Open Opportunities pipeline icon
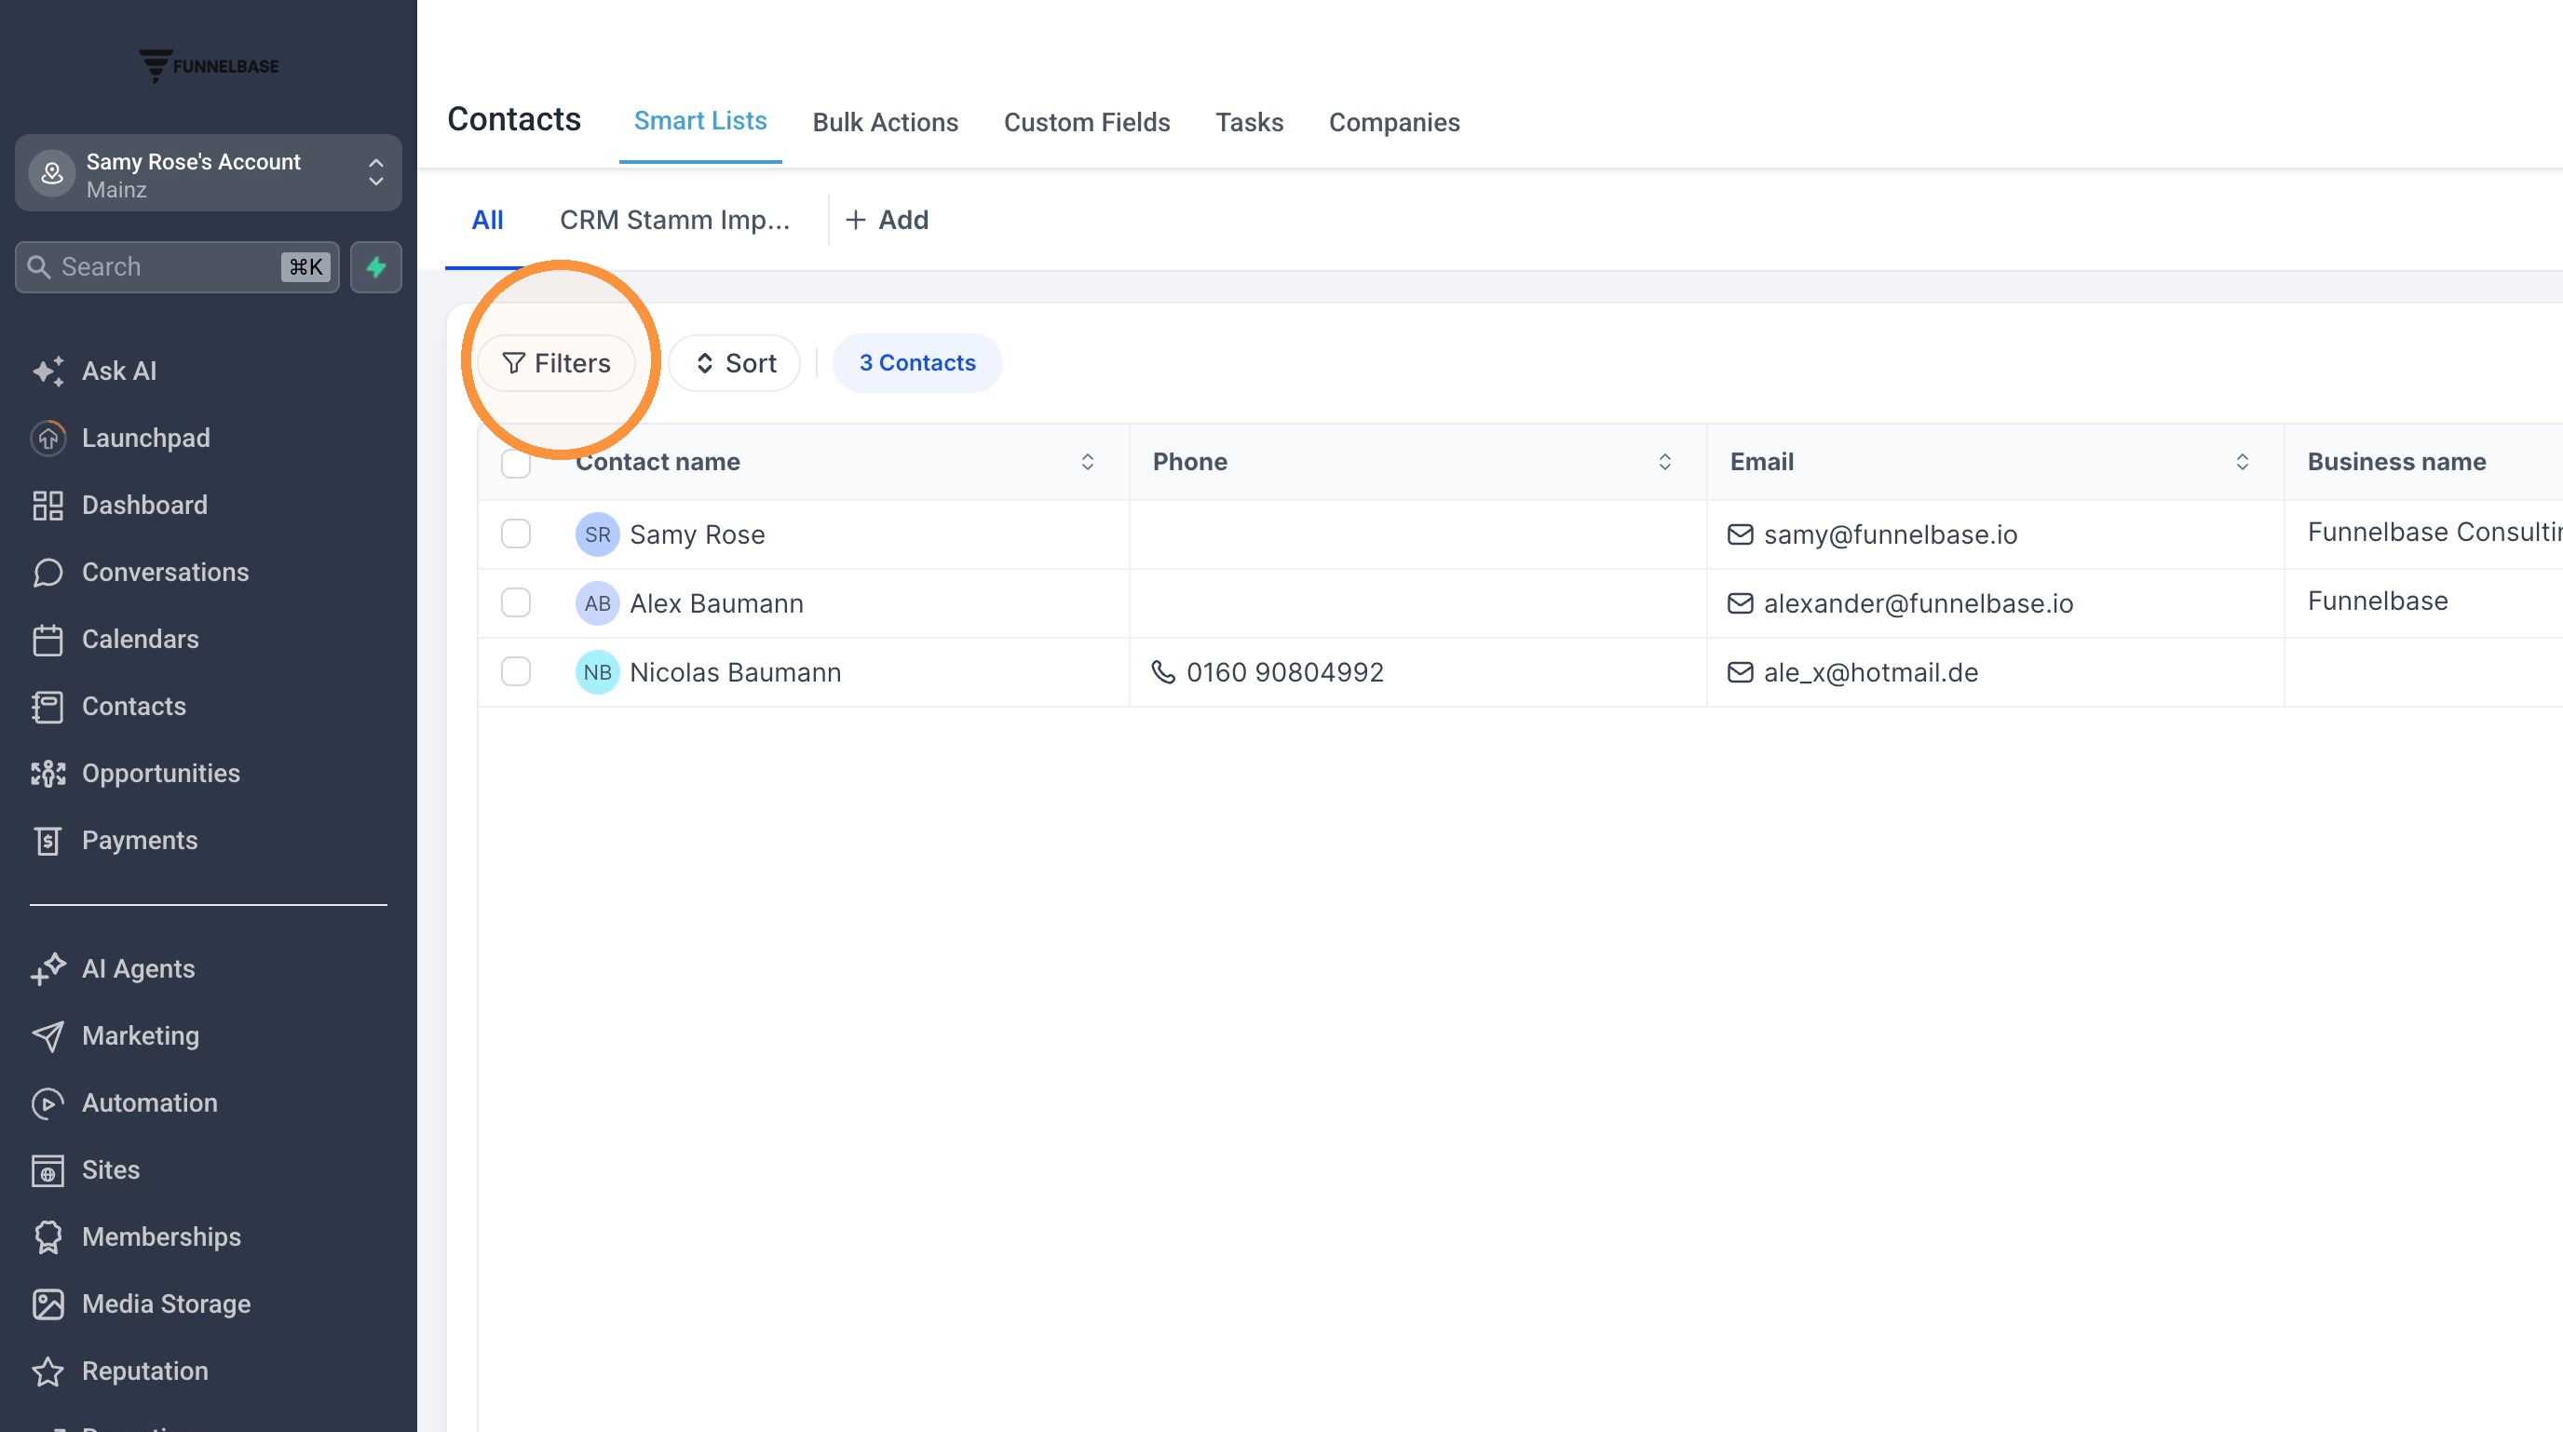This screenshot has height=1432, width=2563. pyautogui.click(x=47, y=774)
